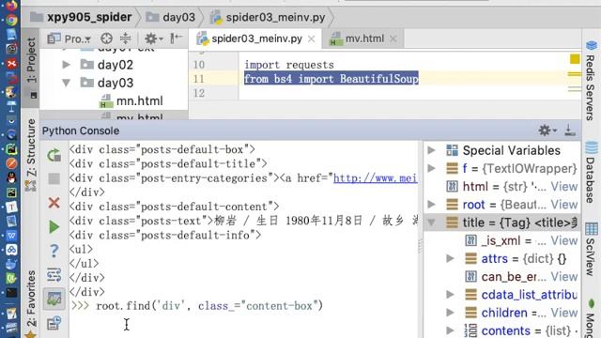Expand the root variable
Image resolution: width=601 pixels, height=338 pixels.
(x=432, y=205)
